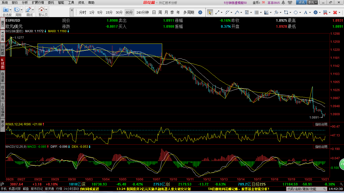Open 股市日记 in bottom bar
Screen dimensions: 344x193
[x=37, y=189]
